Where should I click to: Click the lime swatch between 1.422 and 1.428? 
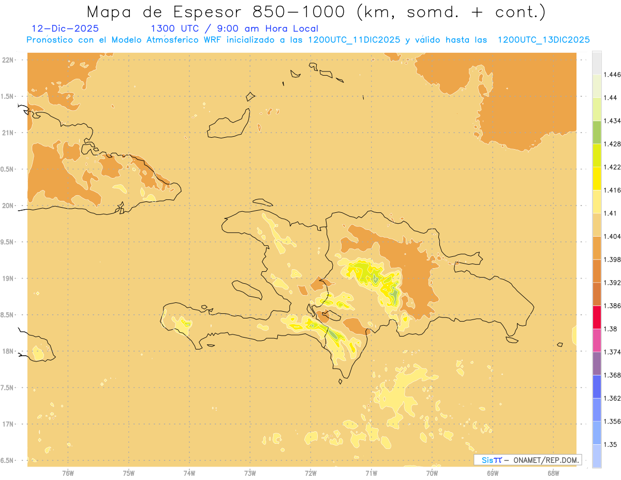pos(597,155)
